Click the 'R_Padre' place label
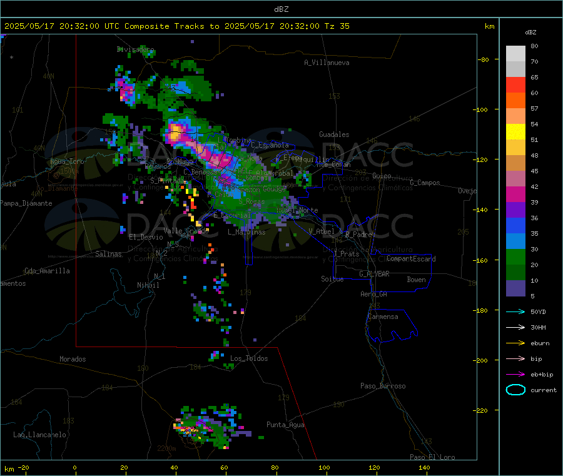 click(x=358, y=235)
